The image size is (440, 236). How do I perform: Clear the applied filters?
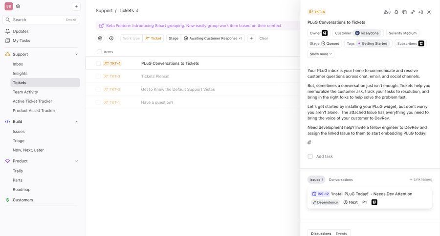264,38
